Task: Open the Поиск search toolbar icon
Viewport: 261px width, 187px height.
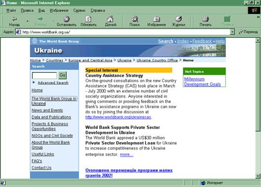Action: click(134, 19)
